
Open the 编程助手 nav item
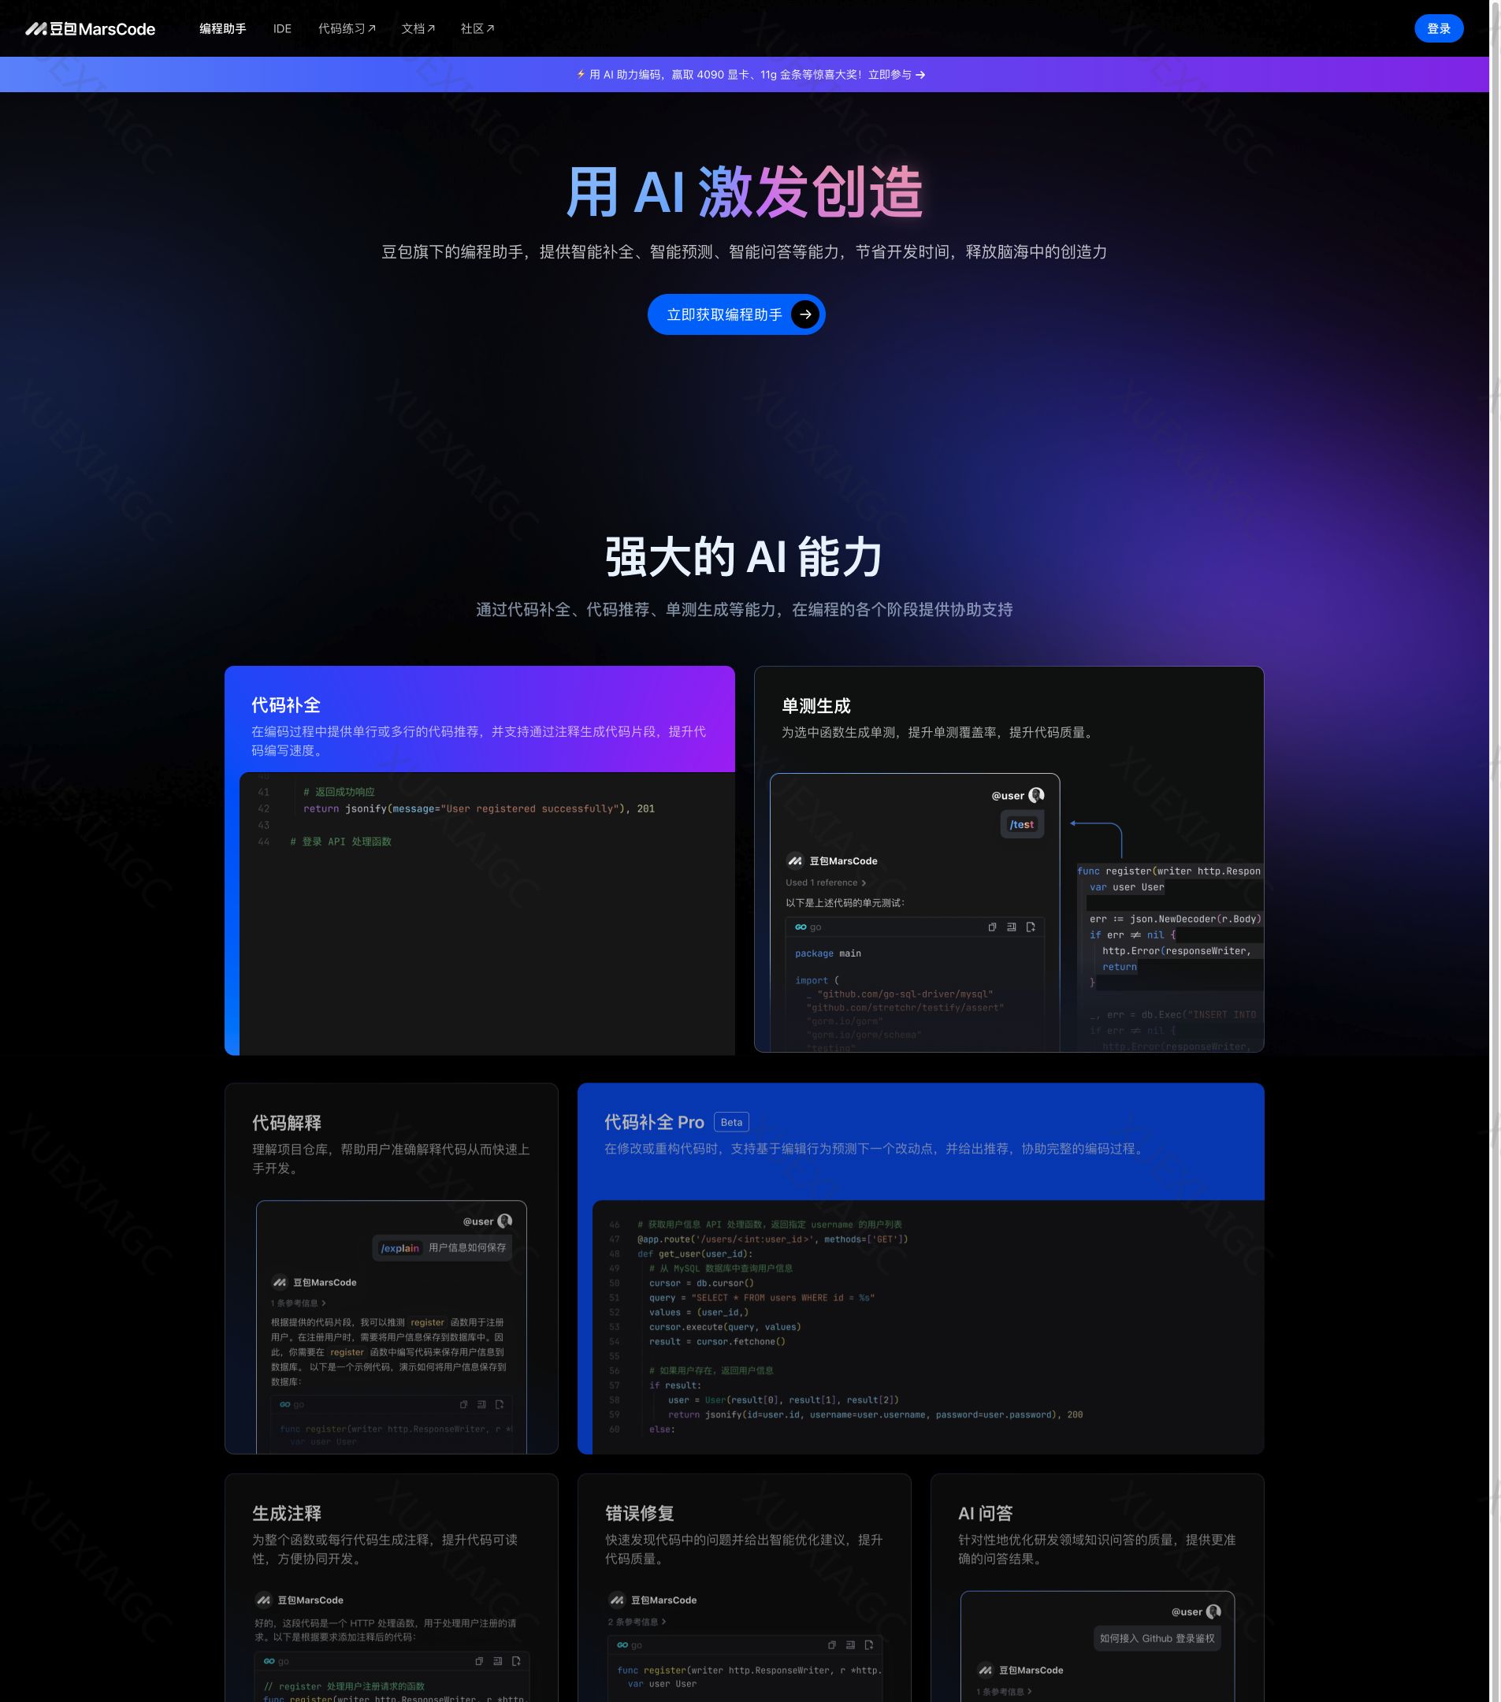[222, 29]
